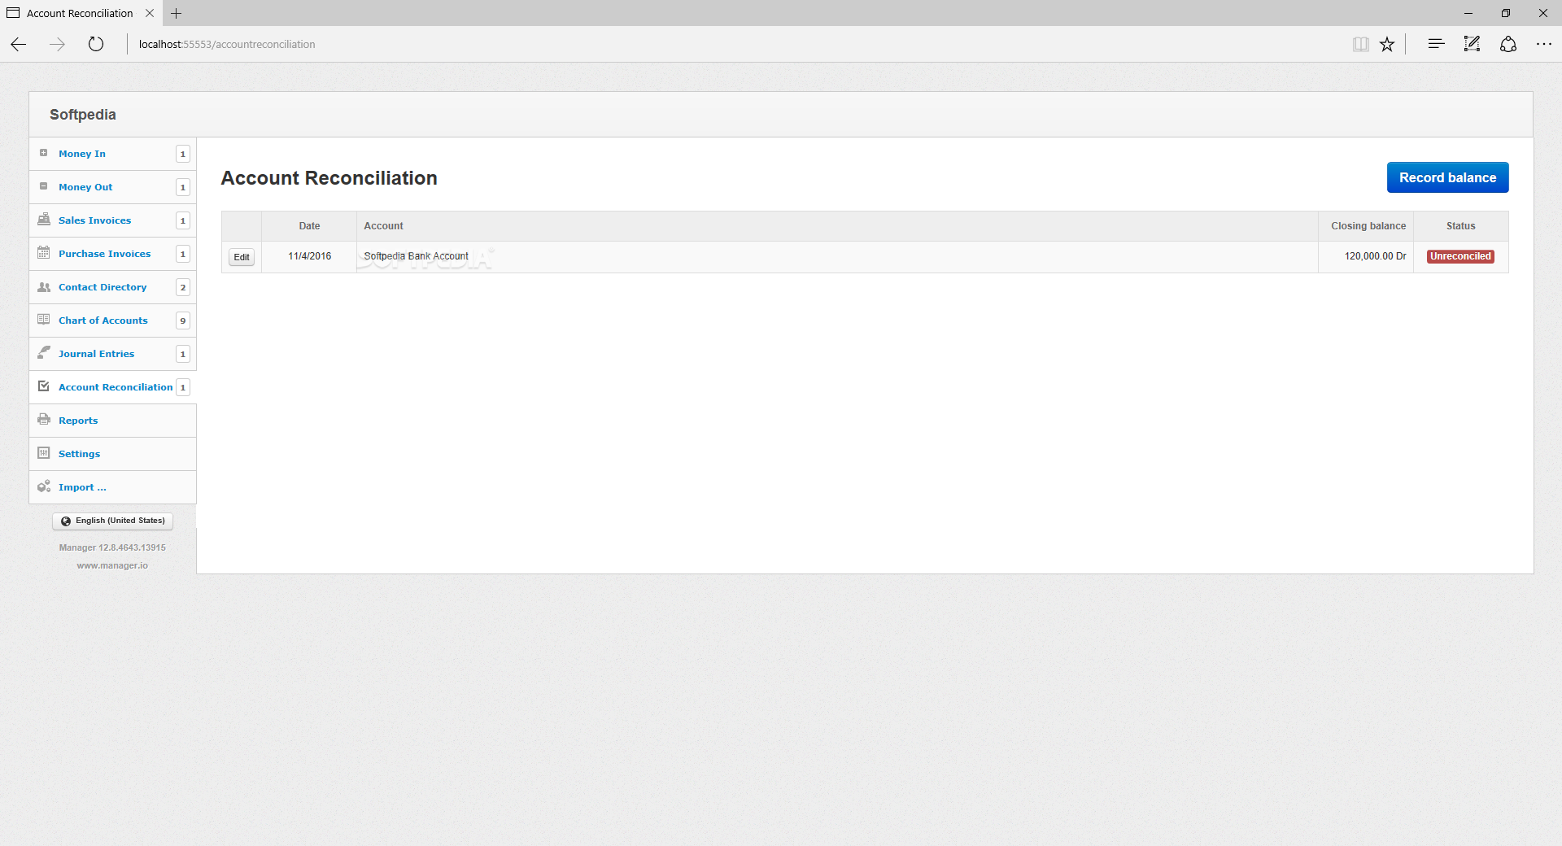Open the Money Out menu item
1562x846 pixels.
point(112,187)
